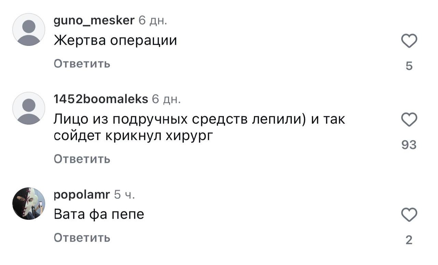Hit "Ответить" below popolamr's comment
This screenshot has height=265, width=438.
82,238
